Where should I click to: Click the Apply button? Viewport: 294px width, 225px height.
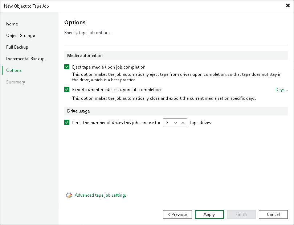[209, 214]
